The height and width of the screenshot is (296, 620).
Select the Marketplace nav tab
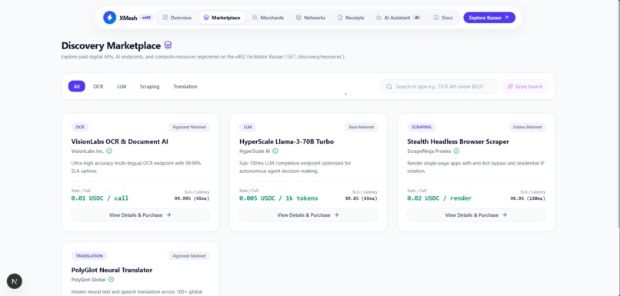click(222, 18)
